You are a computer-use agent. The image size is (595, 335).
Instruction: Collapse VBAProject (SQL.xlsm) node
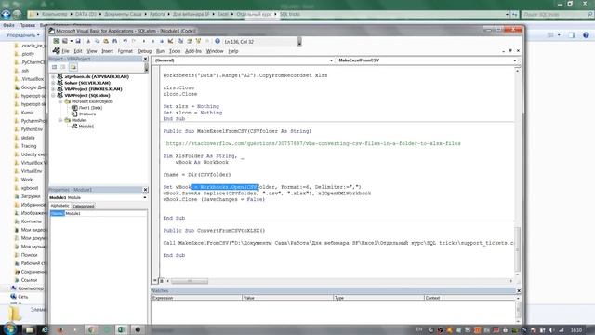(x=53, y=95)
